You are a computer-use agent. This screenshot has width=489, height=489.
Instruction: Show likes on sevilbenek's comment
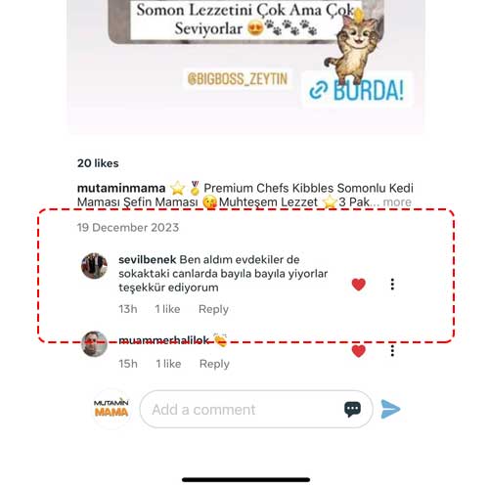click(167, 309)
